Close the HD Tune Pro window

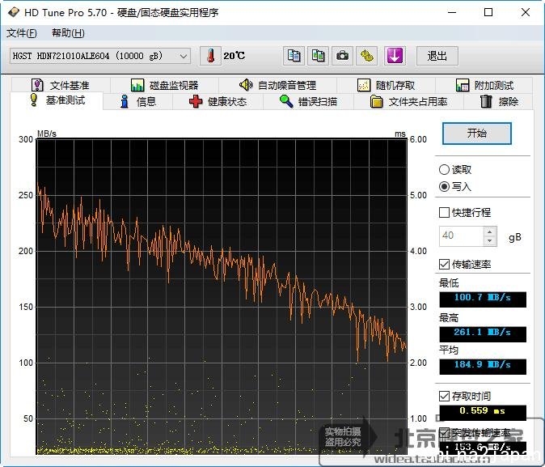click(526, 12)
